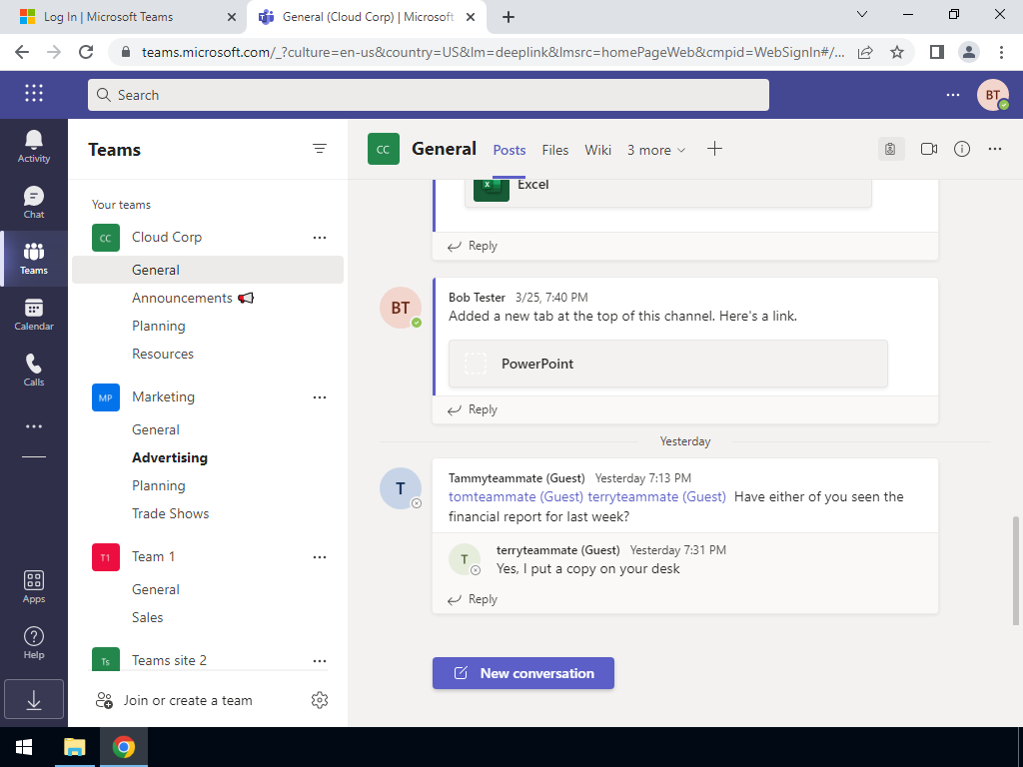Viewport: 1023px width, 767px height.
Task: Click the filter teams icon
Action: (320, 150)
